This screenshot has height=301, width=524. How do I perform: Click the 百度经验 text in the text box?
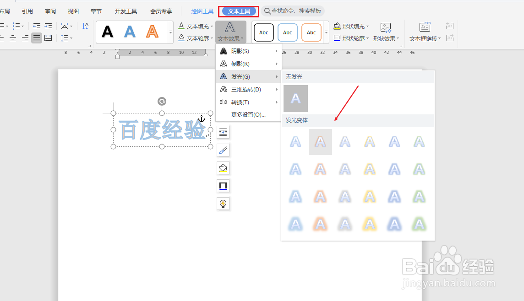(x=162, y=130)
